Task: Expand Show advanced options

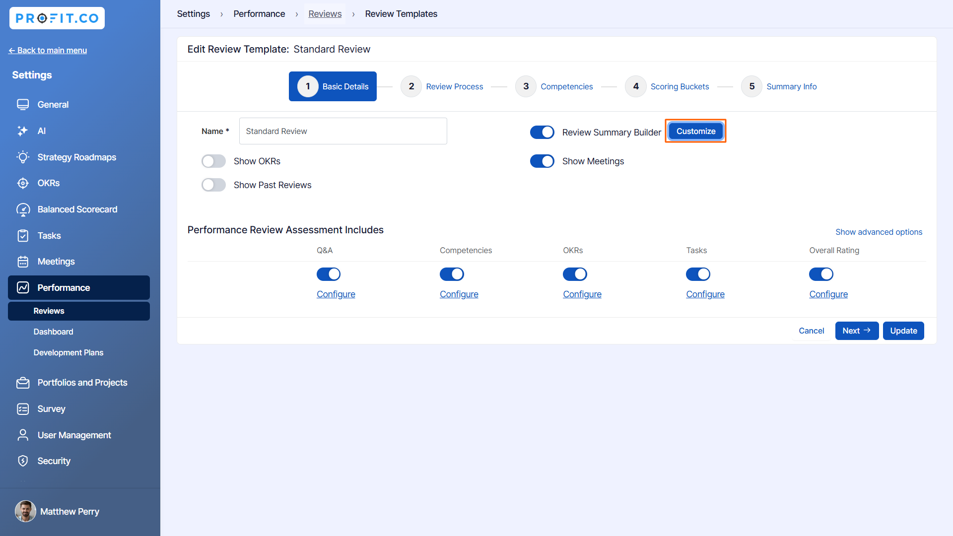Action: point(879,232)
